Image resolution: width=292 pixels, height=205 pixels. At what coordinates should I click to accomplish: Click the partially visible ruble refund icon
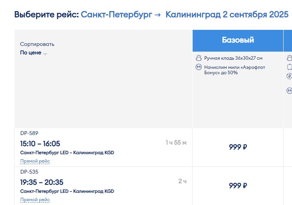[x=289, y=76]
